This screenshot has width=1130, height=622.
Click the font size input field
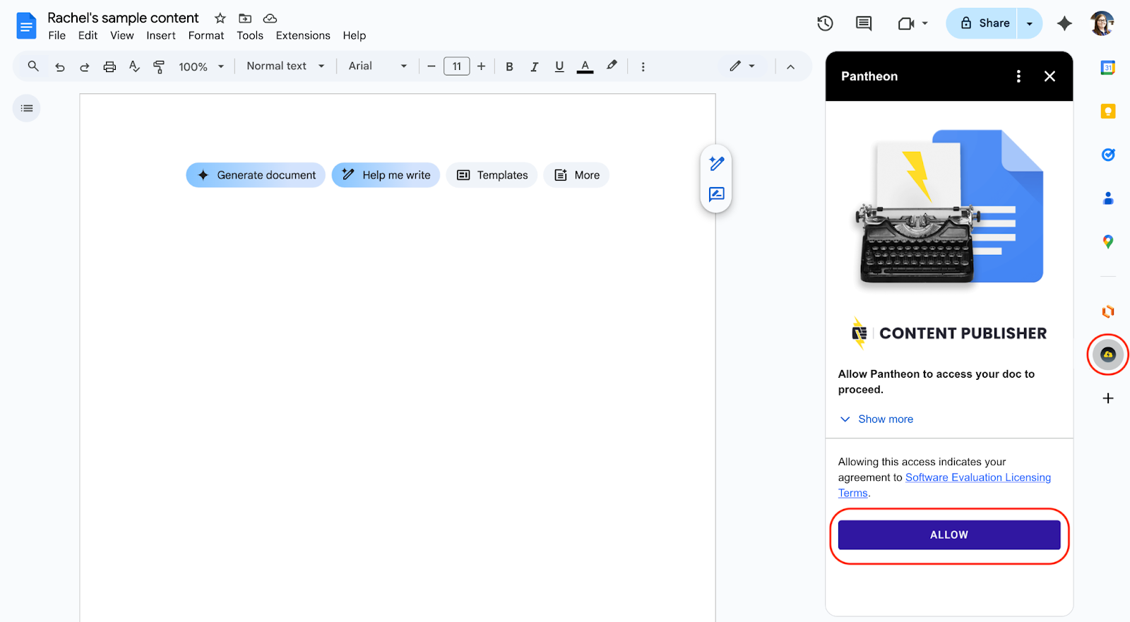(x=456, y=66)
